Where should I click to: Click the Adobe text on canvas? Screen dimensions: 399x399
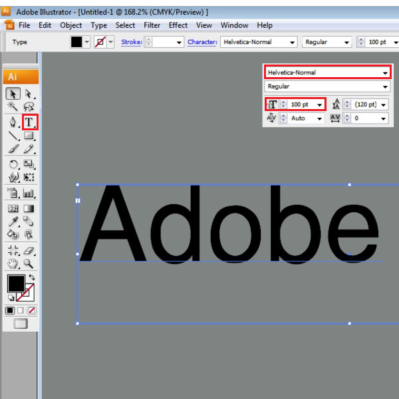pyautogui.click(x=229, y=224)
